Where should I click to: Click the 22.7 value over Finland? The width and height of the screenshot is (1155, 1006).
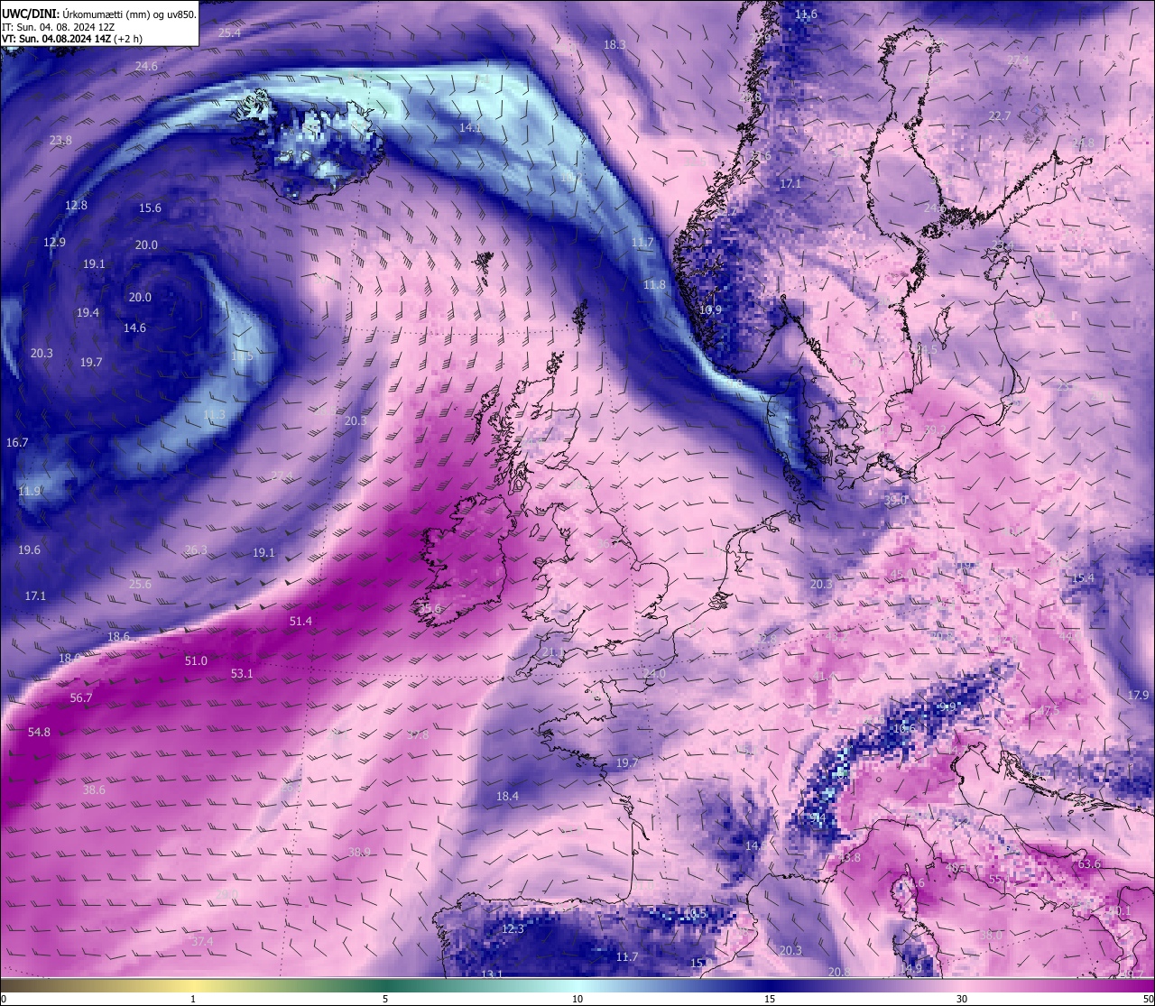tap(999, 115)
